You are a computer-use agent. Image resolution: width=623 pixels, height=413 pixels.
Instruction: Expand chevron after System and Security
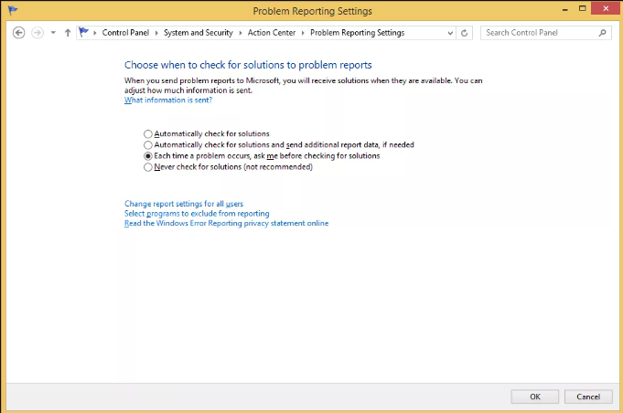click(x=241, y=33)
